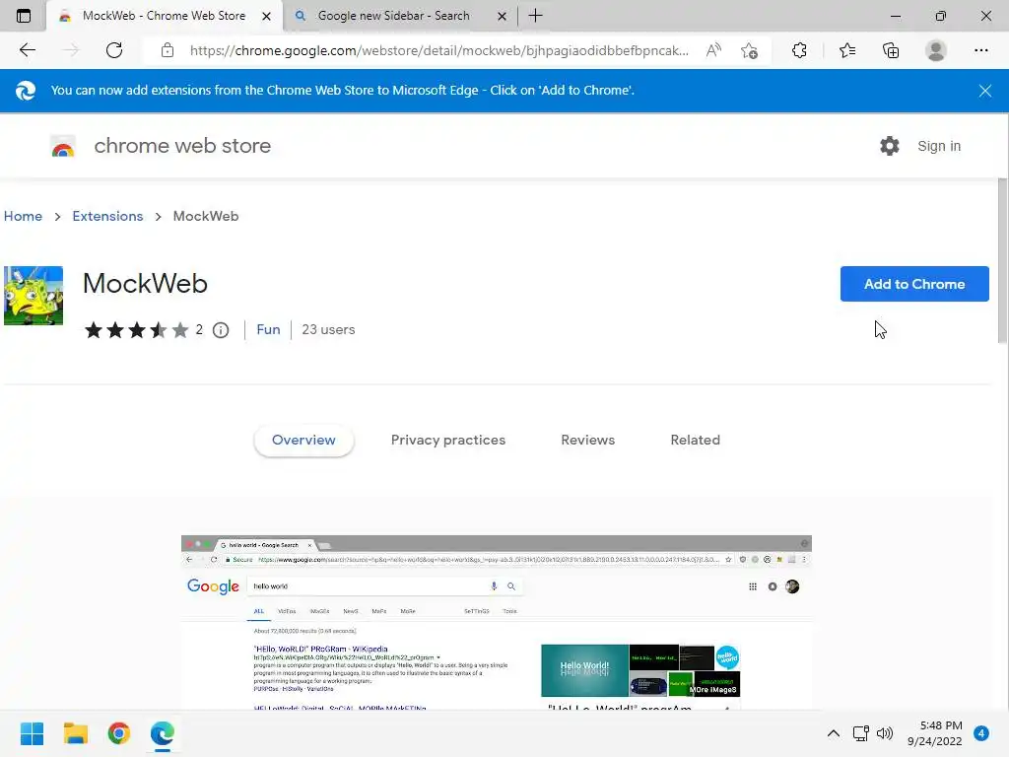Image resolution: width=1009 pixels, height=757 pixels.
Task: Open the tab actions menu icon
Action: click(24, 16)
